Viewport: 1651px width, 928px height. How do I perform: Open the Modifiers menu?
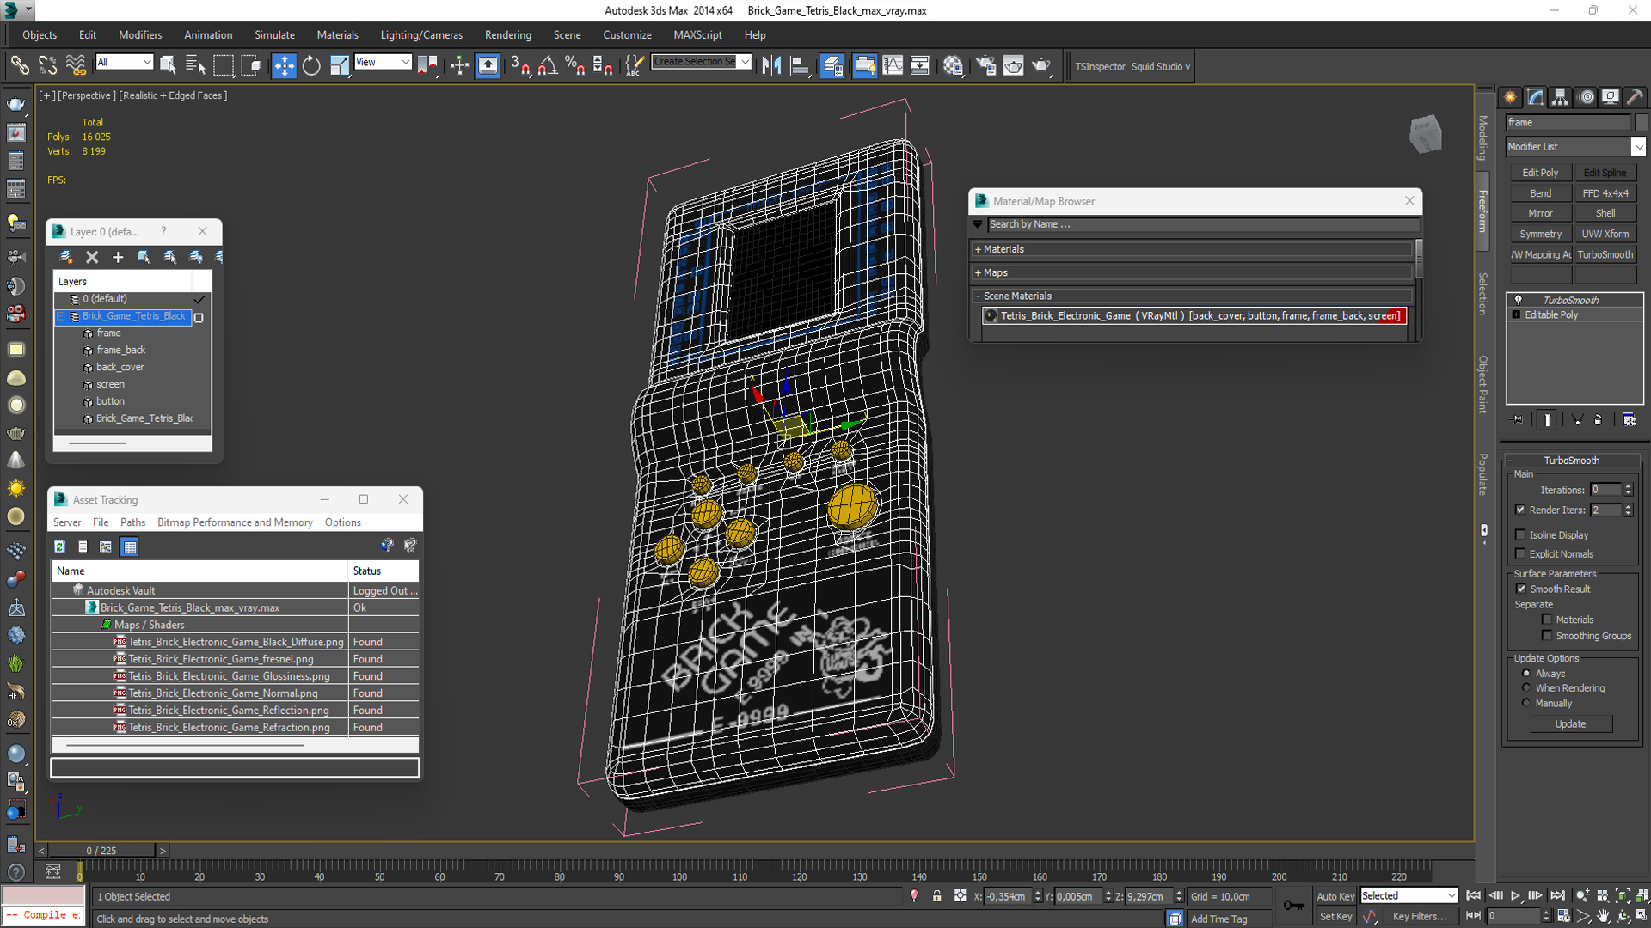[140, 35]
